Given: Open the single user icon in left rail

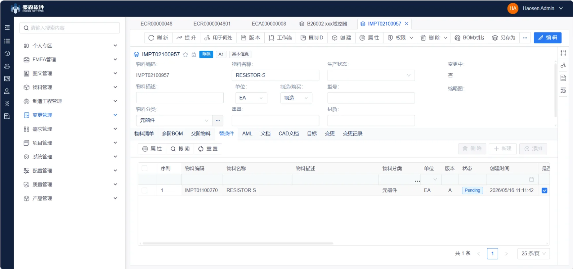Looking at the screenshot, I should pos(7,91).
